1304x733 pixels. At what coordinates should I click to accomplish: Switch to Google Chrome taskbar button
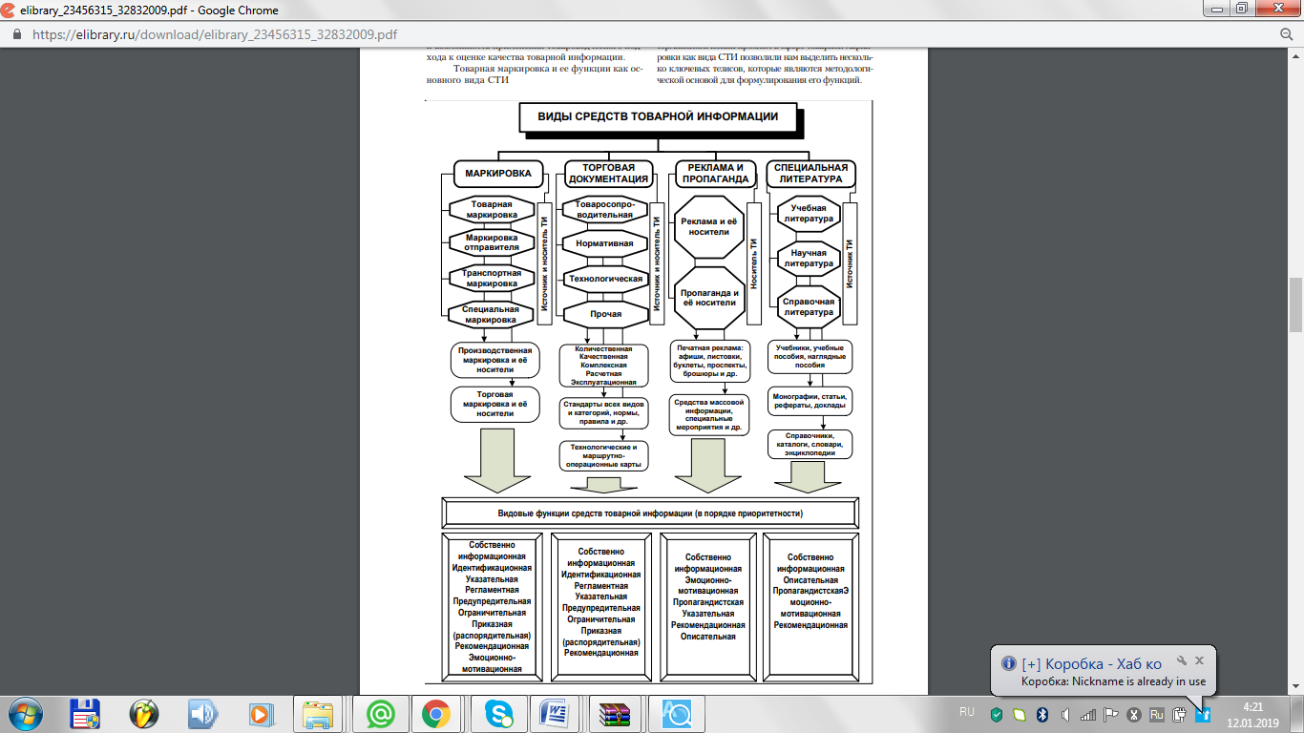(x=437, y=714)
